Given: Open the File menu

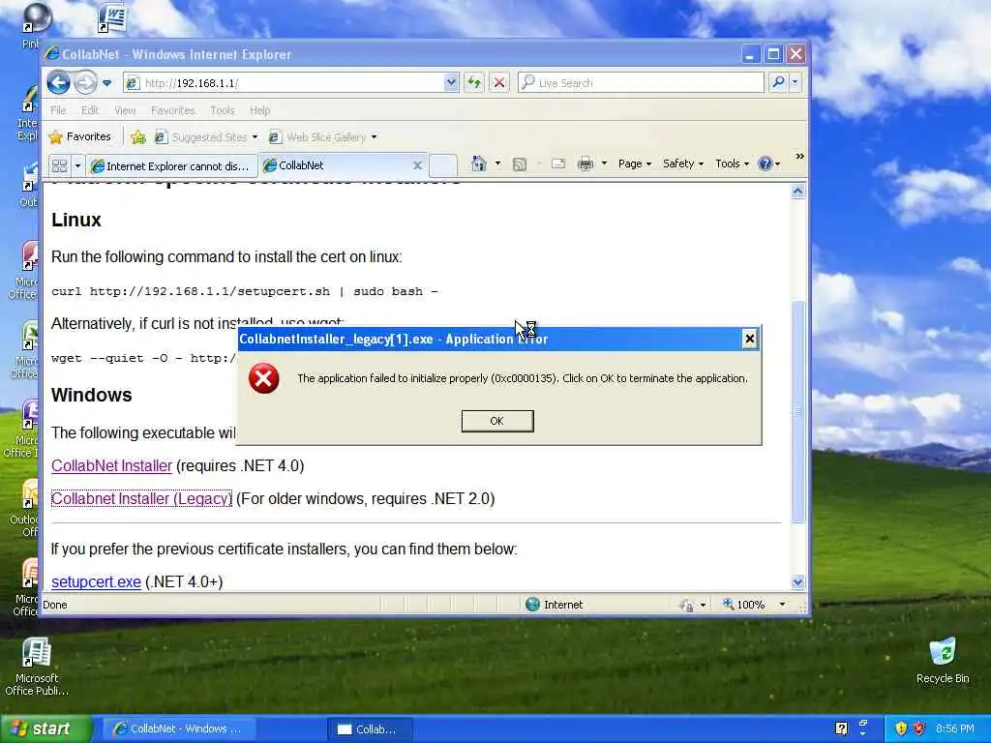Looking at the screenshot, I should tap(58, 110).
